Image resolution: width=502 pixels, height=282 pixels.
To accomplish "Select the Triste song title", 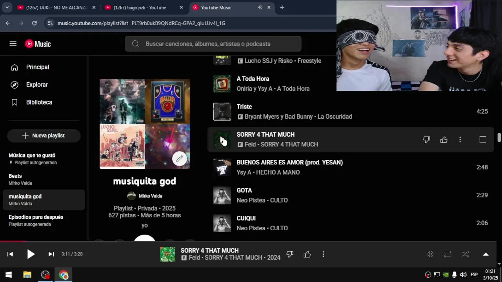I will [x=244, y=107].
